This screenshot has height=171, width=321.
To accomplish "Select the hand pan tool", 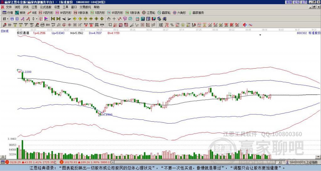I will pos(109,19).
